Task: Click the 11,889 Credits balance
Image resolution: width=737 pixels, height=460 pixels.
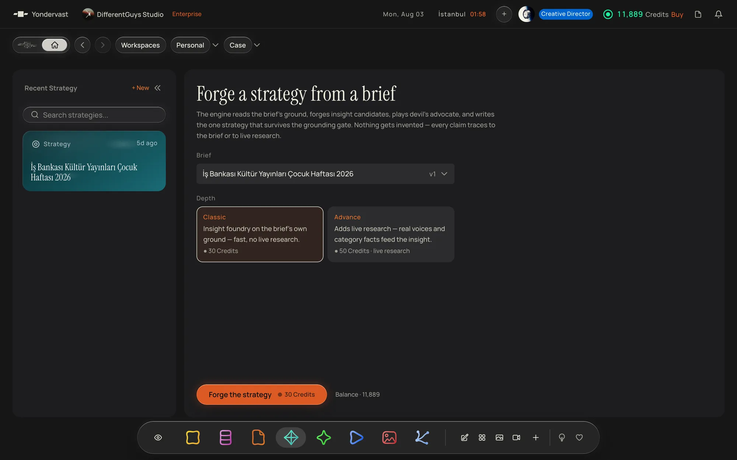Action: (x=643, y=14)
